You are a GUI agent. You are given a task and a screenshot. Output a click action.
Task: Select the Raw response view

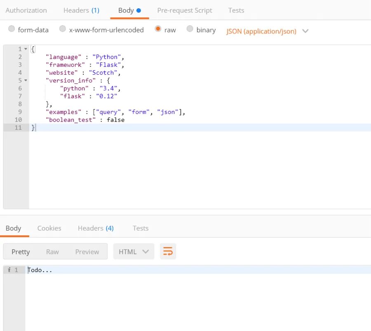[52, 252]
